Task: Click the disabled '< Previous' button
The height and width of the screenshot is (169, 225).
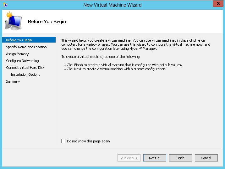Action: click(x=129, y=158)
